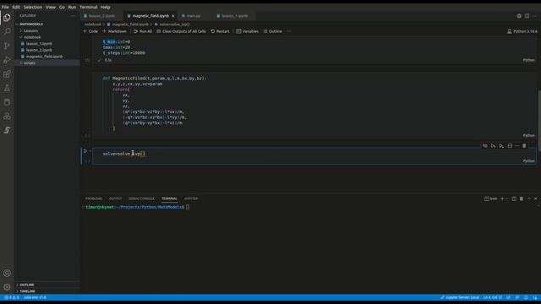Open the Variables viewer

coord(248,31)
